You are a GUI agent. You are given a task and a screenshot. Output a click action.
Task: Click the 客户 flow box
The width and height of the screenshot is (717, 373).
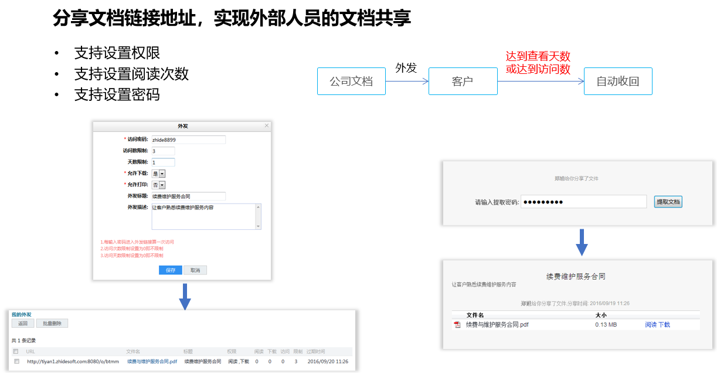463,82
